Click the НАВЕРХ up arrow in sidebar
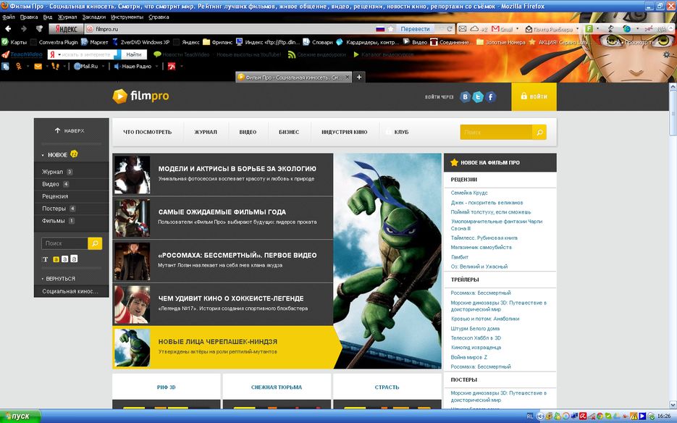This screenshot has width=677, height=423. 57,130
